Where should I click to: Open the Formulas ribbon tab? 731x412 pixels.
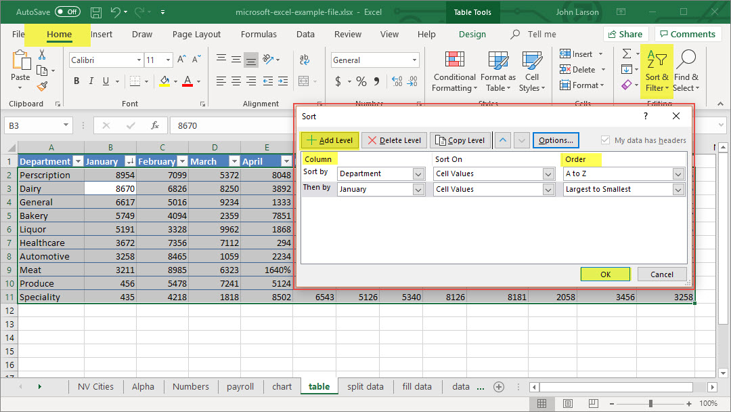tap(259, 35)
